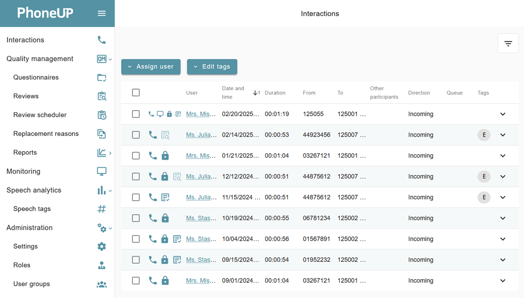Open Interactions in the sidebar

click(x=25, y=40)
